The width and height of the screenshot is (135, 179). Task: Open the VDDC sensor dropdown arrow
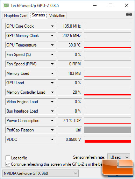point(52,139)
